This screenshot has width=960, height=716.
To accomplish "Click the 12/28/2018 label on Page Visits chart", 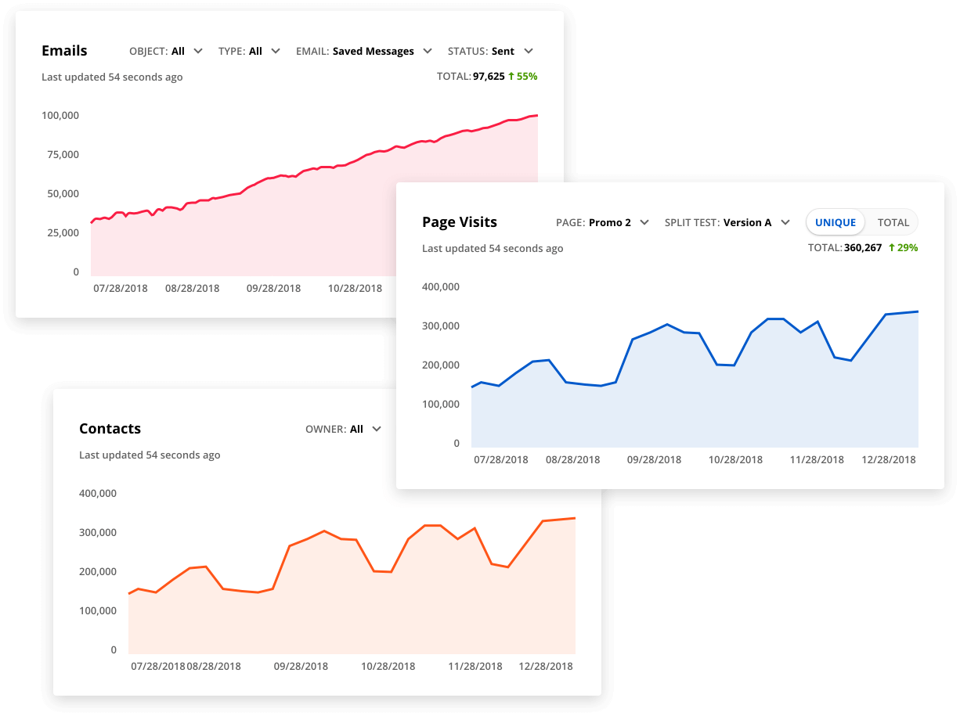I will pos(888,459).
